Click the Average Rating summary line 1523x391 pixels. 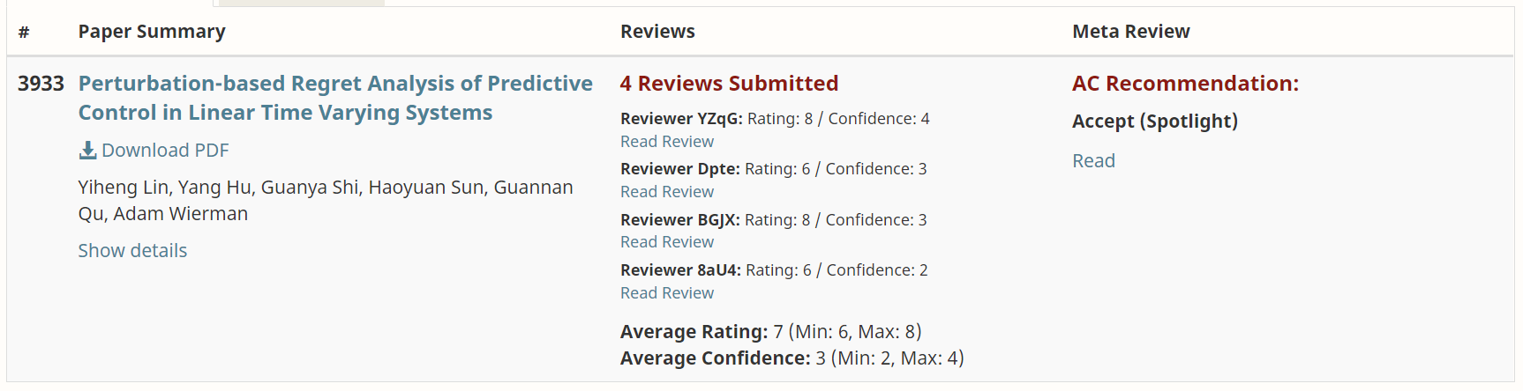770,332
